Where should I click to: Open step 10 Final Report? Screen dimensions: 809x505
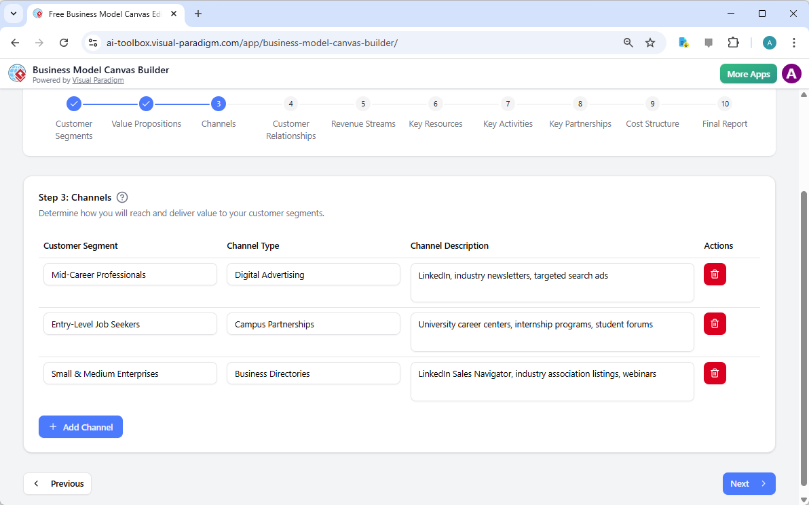(725, 104)
